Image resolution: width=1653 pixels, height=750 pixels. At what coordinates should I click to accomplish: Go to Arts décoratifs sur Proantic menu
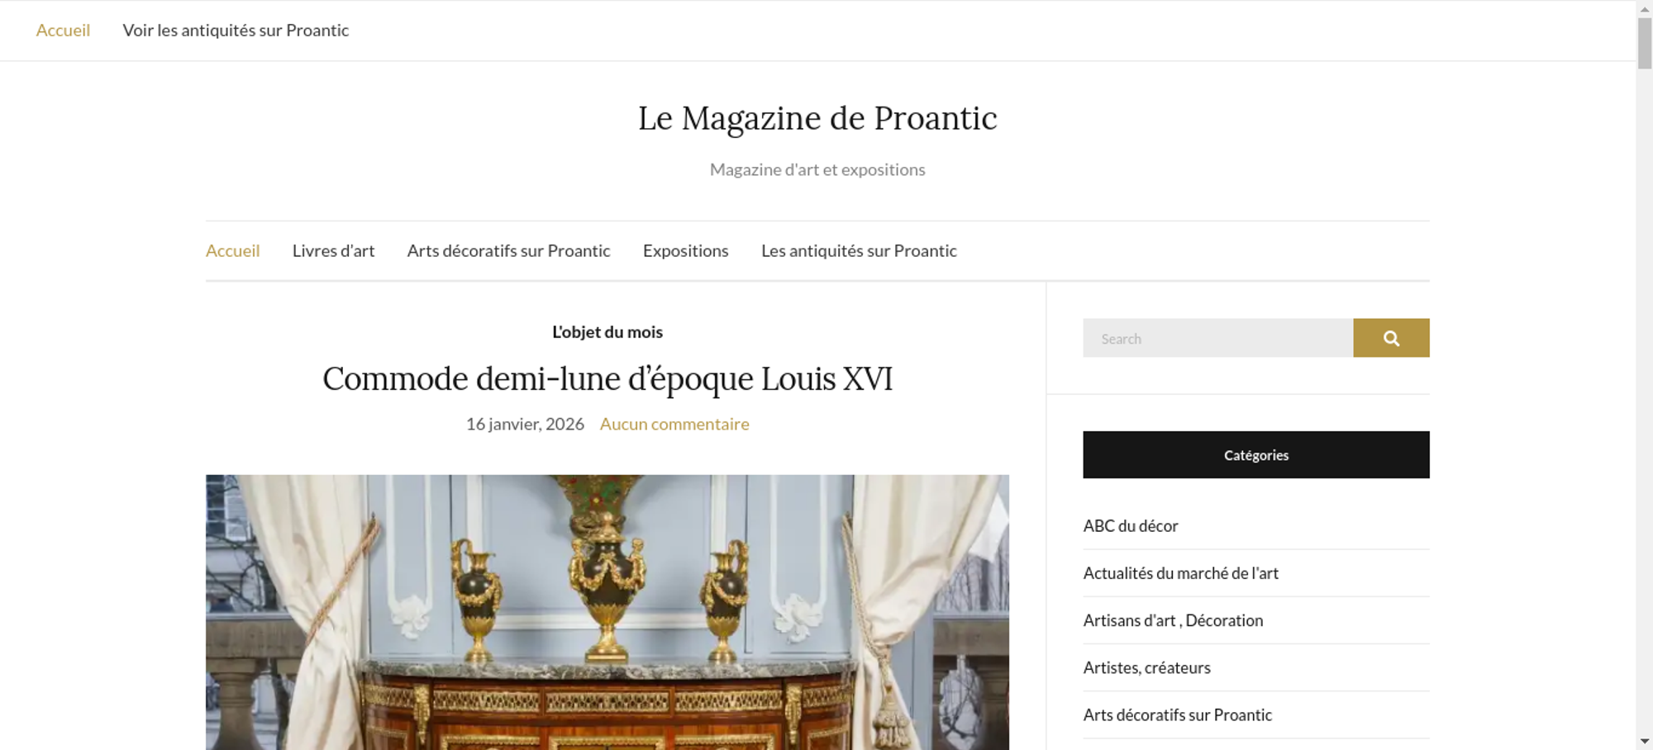pyautogui.click(x=508, y=251)
